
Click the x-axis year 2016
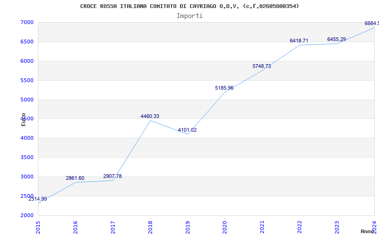(75, 228)
